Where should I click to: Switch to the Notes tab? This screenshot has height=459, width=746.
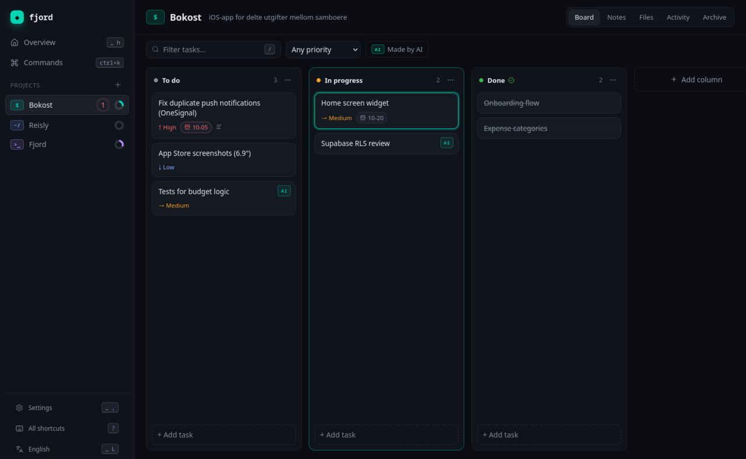[x=616, y=17]
